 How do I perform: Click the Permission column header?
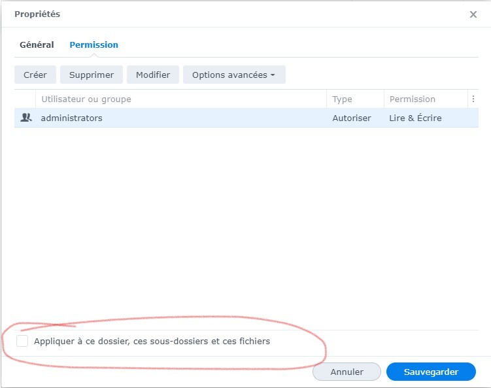coord(426,99)
